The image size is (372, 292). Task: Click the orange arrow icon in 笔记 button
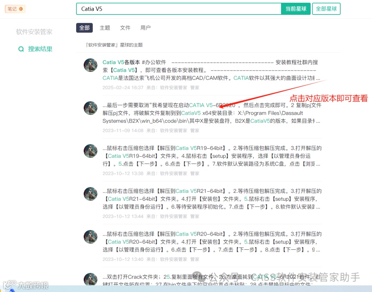click(x=21, y=9)
